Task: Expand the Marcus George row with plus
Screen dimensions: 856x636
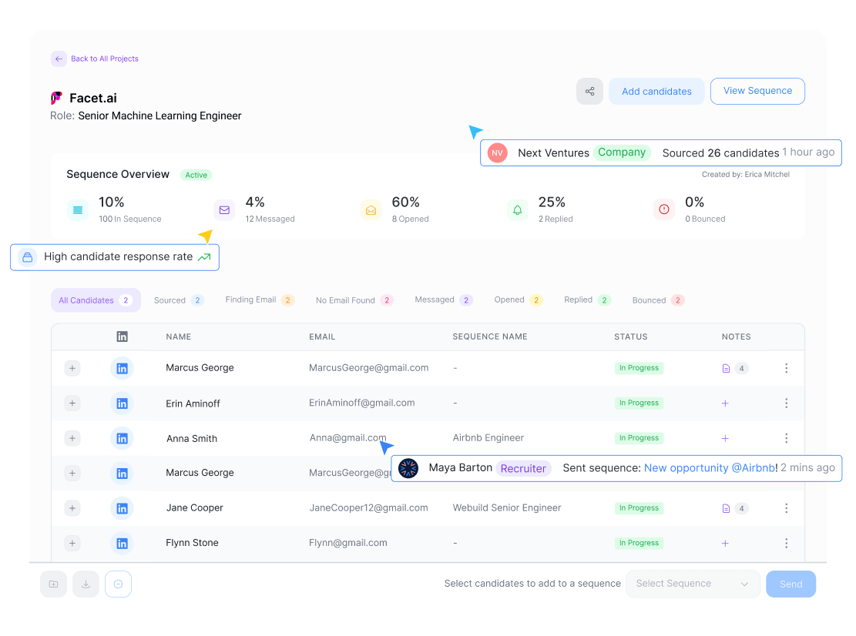Action: [72, 368]
